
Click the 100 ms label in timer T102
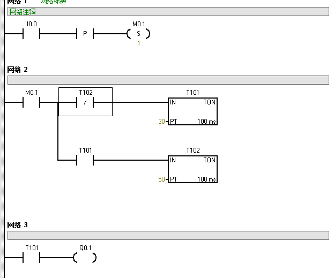tap(206, 179)
